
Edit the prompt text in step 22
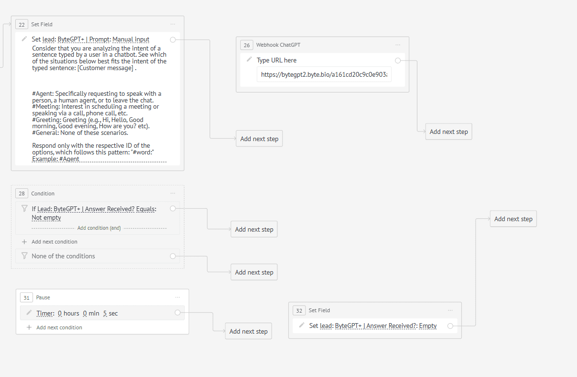[x=99, y=104]
